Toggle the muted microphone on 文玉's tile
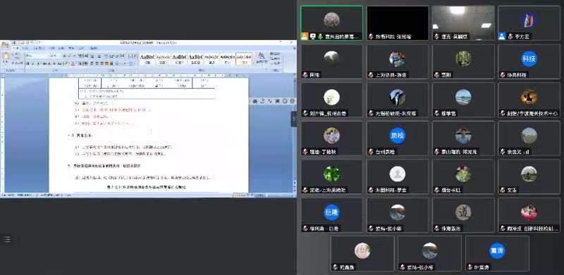Screen dimensions: 564x275 click(503, 190)
